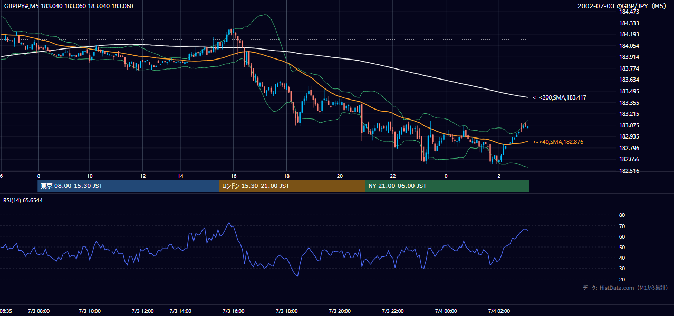Click the 40 SMA 182.876 label
Viewport: 674px width, 316px height.
[x=558, y=142]
